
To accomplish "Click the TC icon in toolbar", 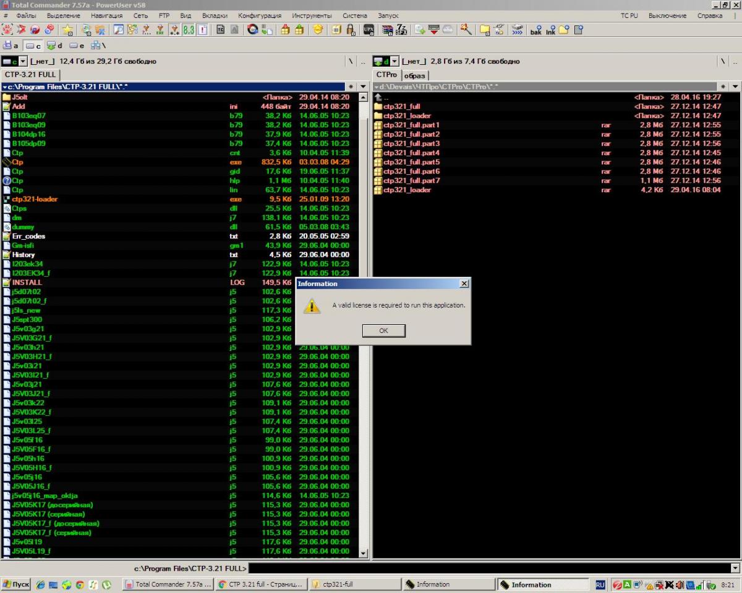I will pos(221,30).
